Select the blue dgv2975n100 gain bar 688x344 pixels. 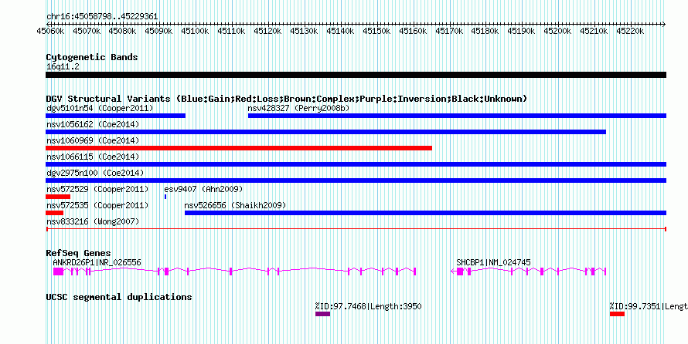356,180
